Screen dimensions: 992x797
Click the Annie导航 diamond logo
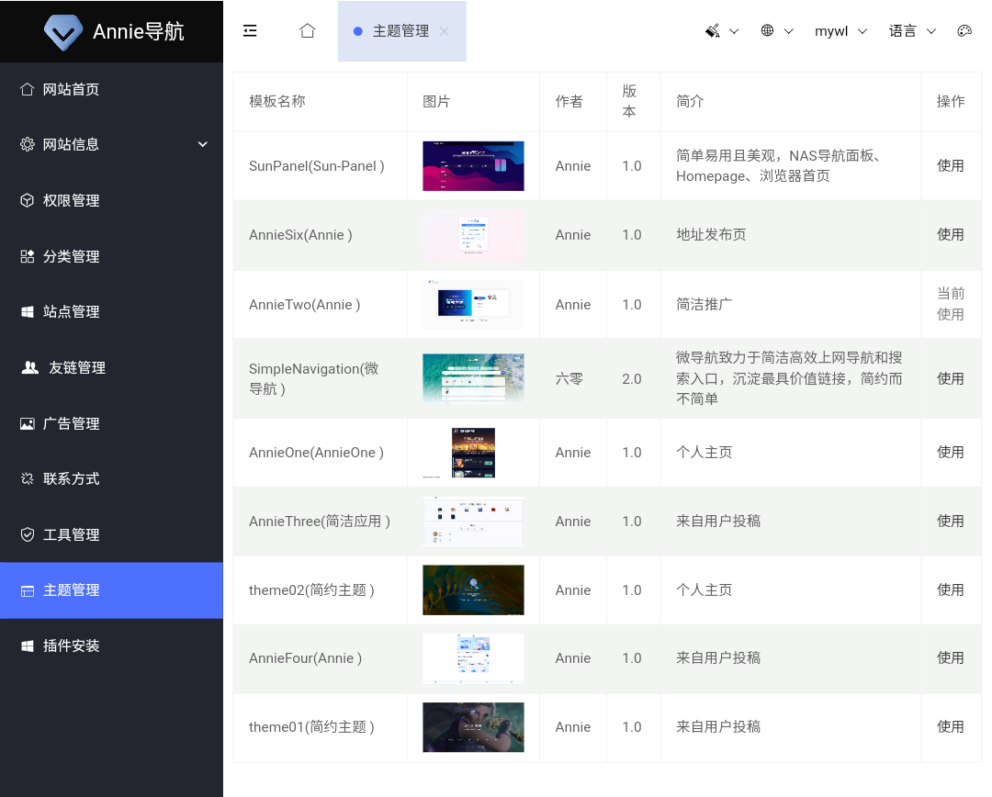click(x=63, y=32)
